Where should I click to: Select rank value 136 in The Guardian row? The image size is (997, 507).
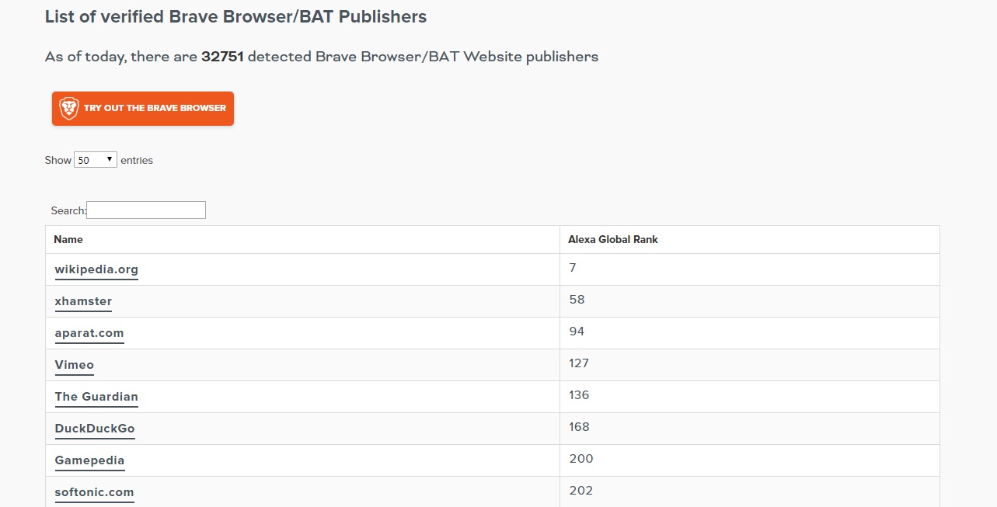(x=579, y=395)
